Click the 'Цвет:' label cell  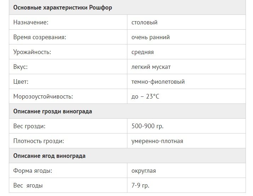(x=21, y=82)
